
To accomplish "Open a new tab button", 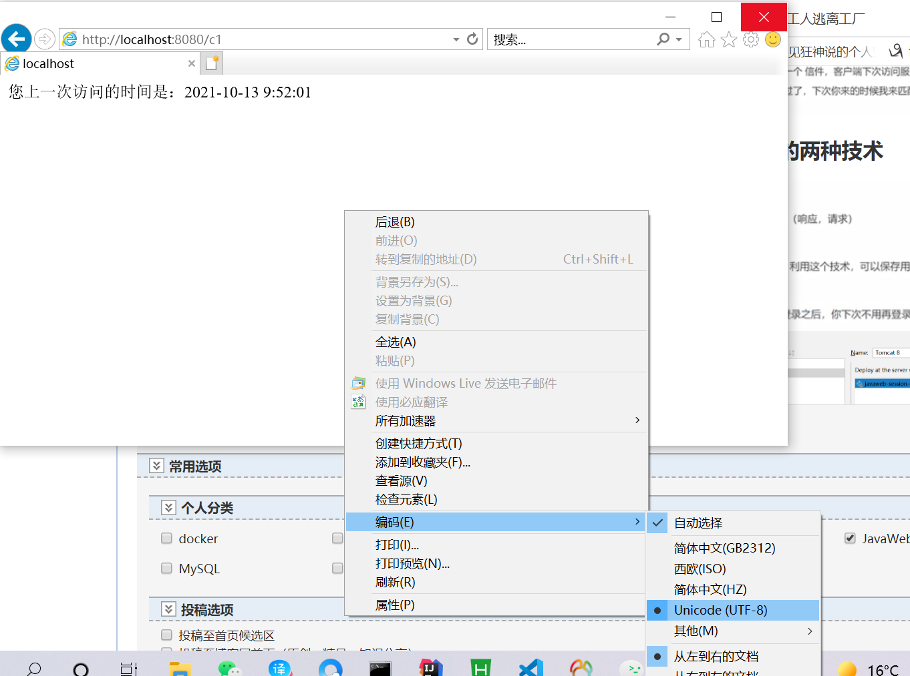I will pyautogui.click(x=212, y=63).
